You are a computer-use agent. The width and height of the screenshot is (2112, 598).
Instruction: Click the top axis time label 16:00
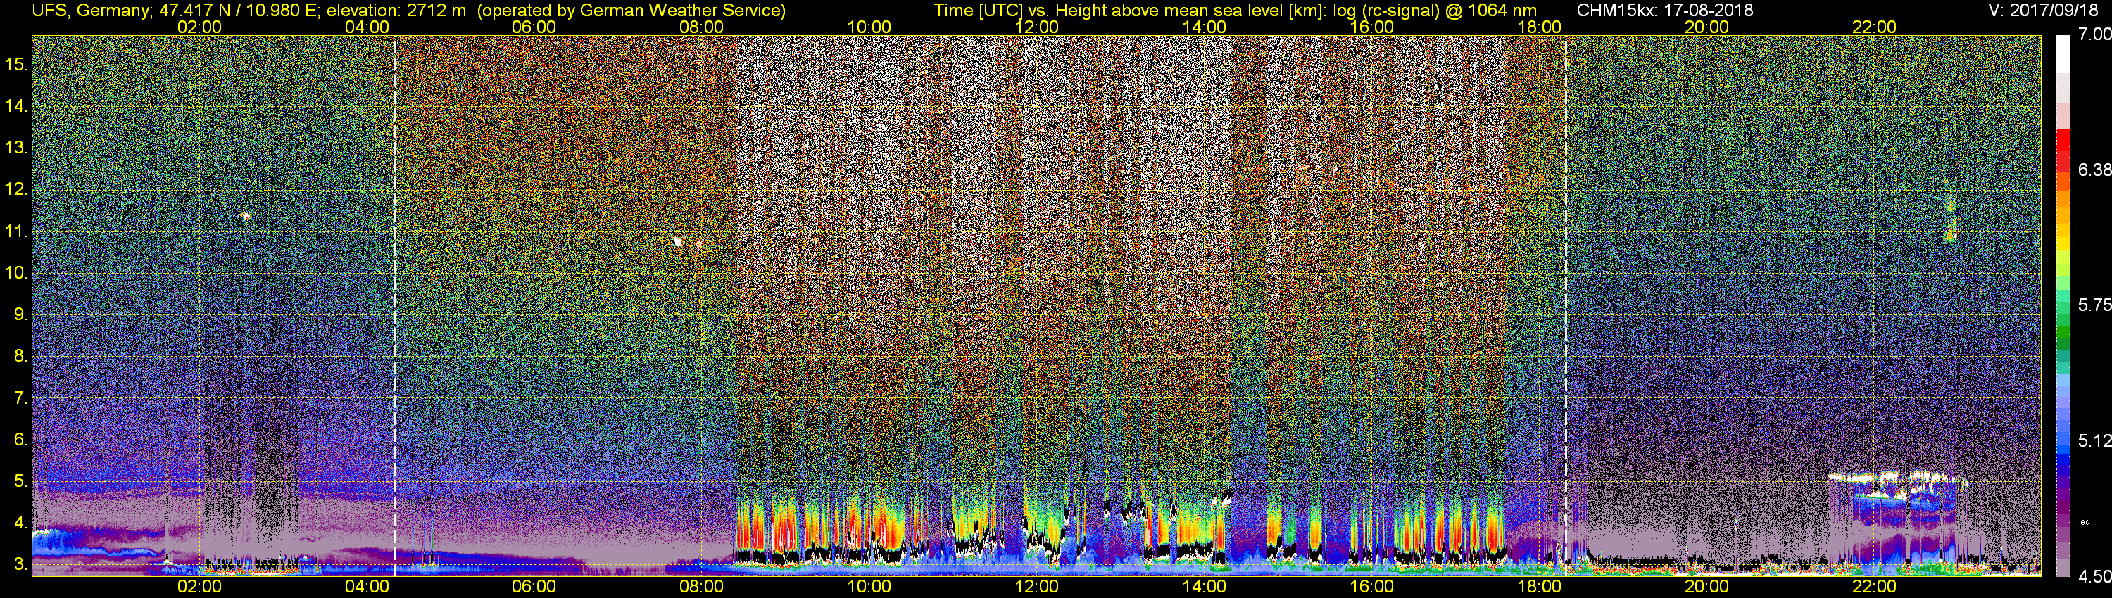[1371, 27]
